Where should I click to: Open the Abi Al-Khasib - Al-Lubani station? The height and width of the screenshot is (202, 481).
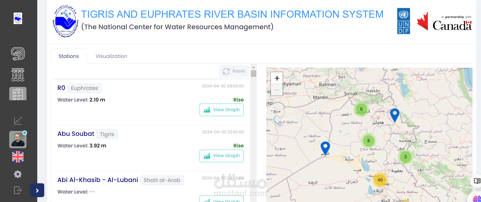98,180
